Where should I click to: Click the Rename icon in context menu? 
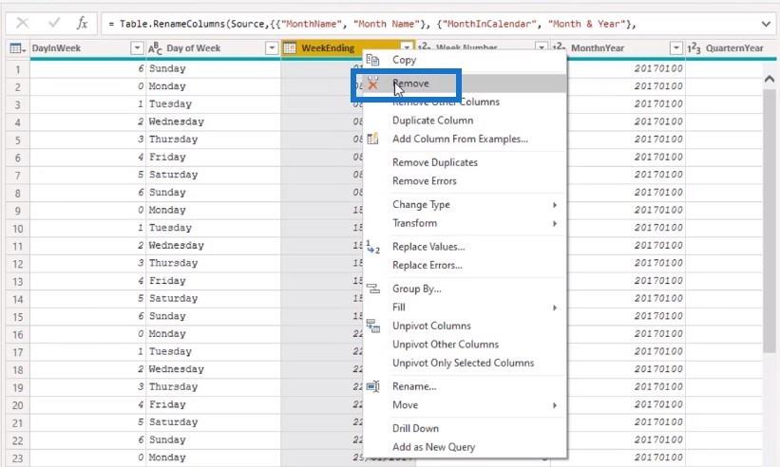click(x=372, y=386)
